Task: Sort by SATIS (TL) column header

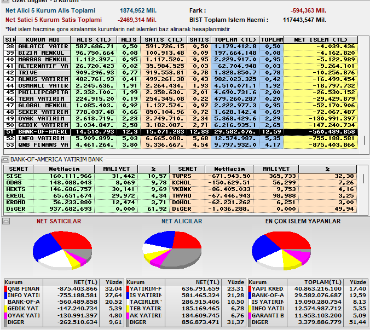Action: click(x=164, y=39)
